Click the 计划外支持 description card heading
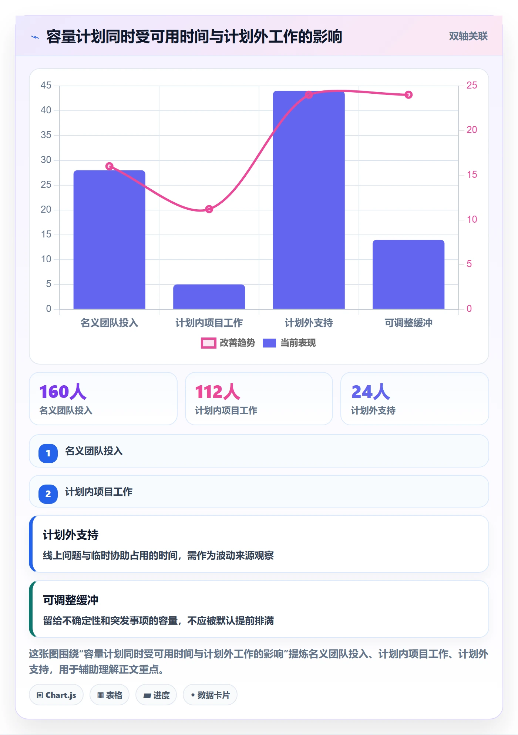518x735 pixels. click(71, 535)
